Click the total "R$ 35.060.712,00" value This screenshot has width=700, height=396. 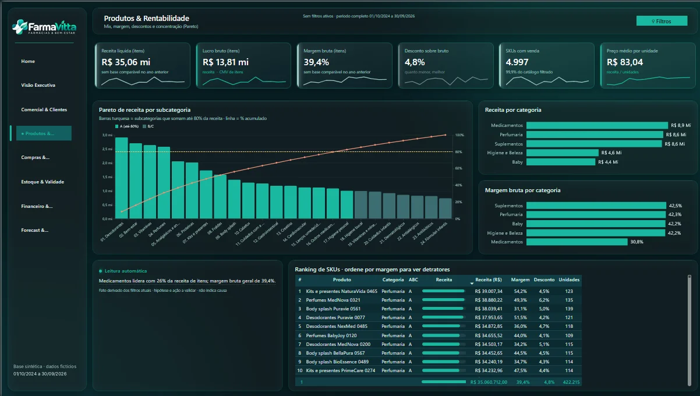[488, 383]
